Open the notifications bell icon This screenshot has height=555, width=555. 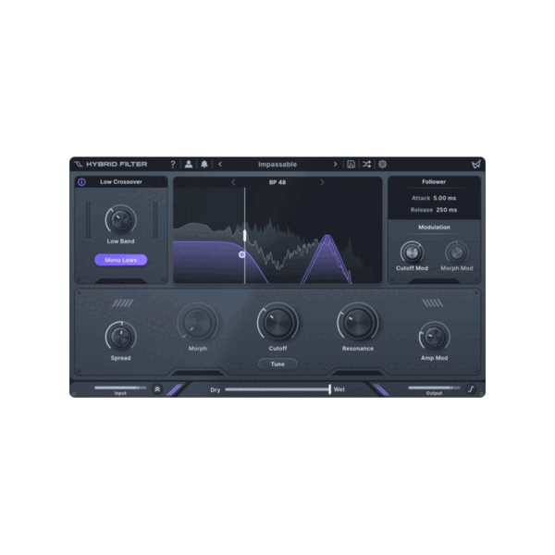(x=204, y=165)
